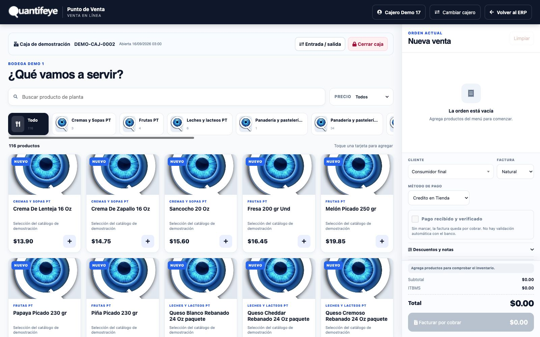Clear the order with Limpiar
540x337 pixels.
coord(522,38)
